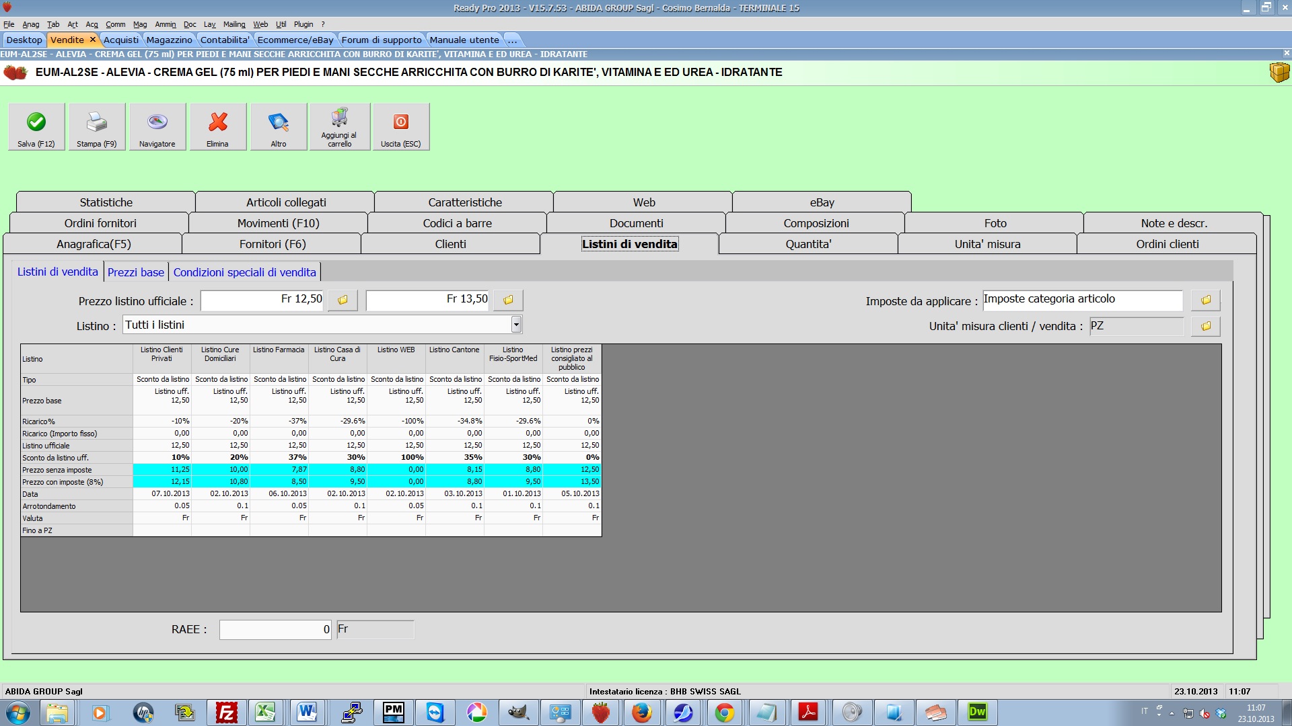The image size is (1292, 726).
Task: Click folder icon next to Fr 12,50 price
Action: click(x=343, y=300)
